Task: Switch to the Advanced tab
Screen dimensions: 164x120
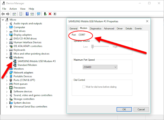Action: pos(109,28)
